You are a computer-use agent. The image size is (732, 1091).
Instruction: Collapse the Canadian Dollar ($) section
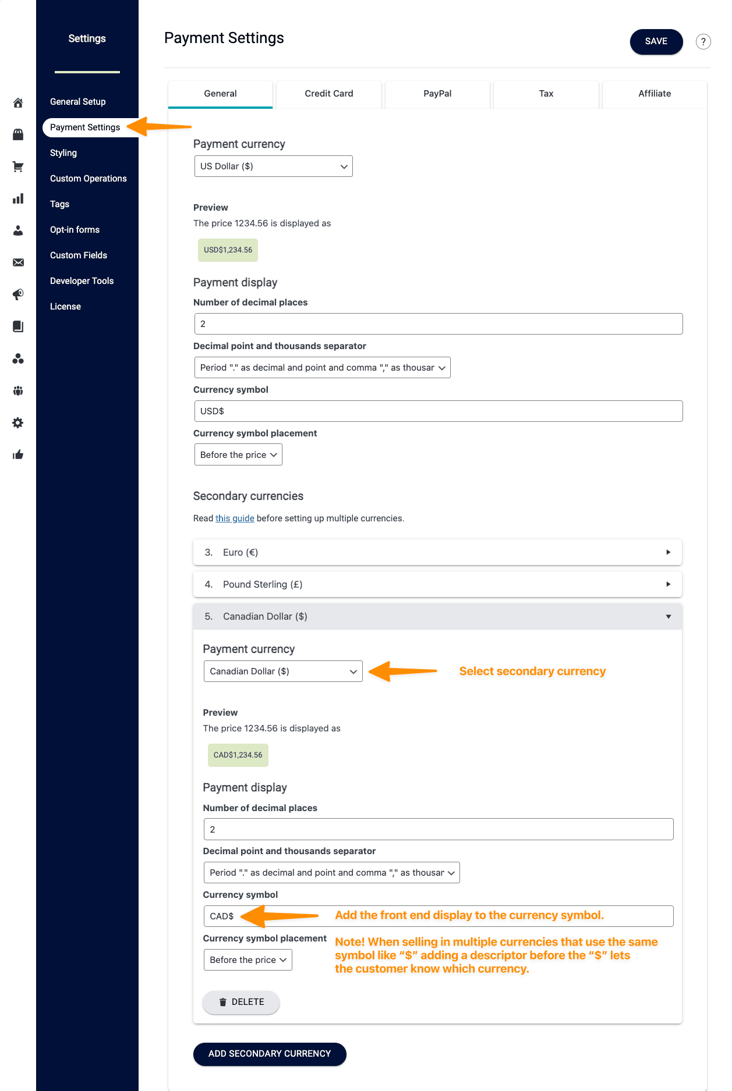pos(437,616)
